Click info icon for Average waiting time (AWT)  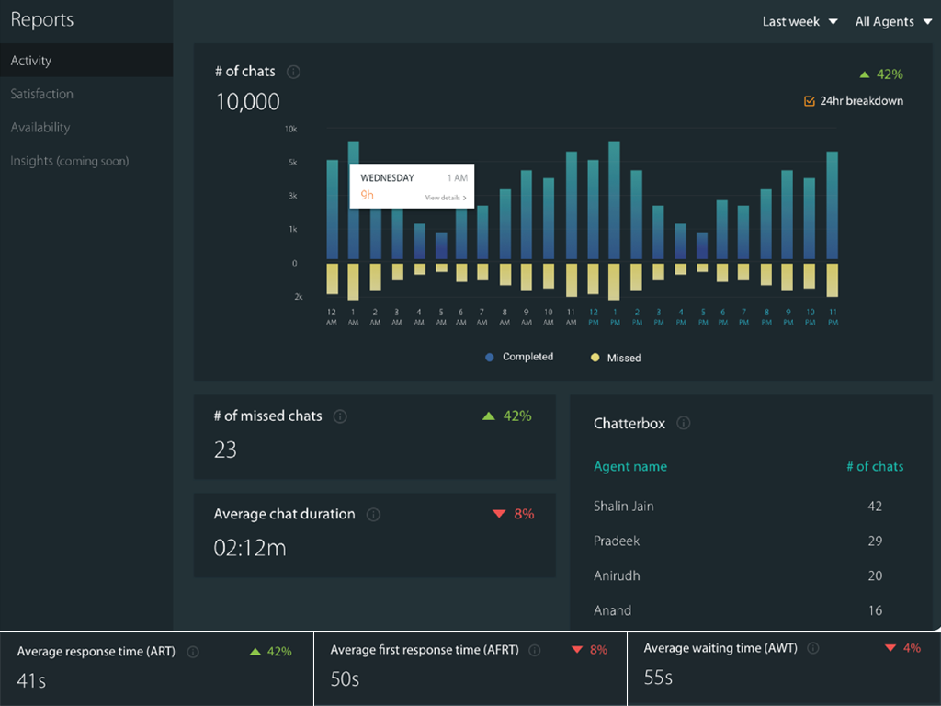coord(813,648)
